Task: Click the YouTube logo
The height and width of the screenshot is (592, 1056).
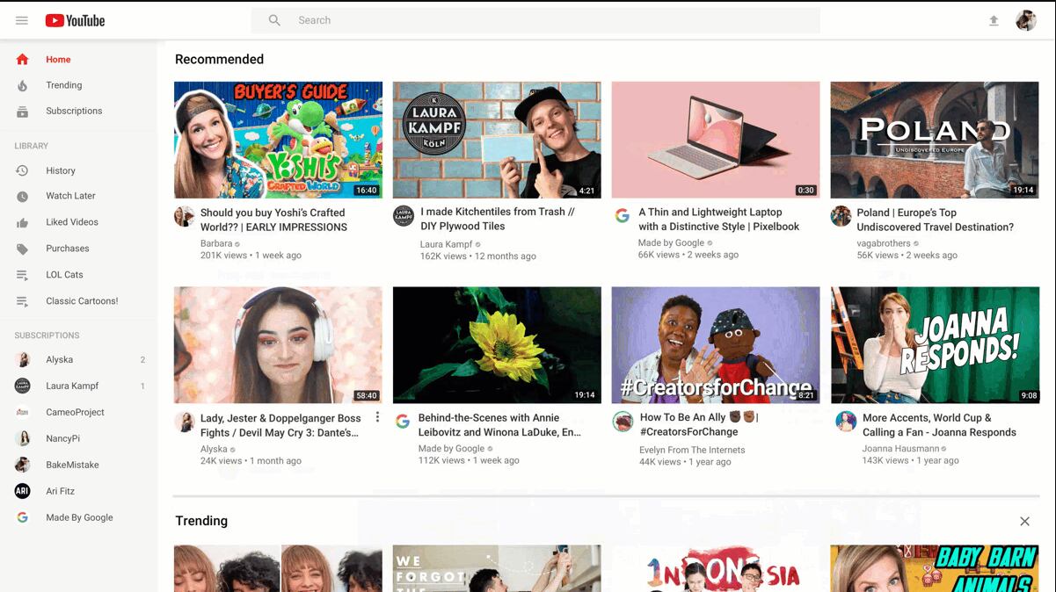Action: (x=74, y=19)
